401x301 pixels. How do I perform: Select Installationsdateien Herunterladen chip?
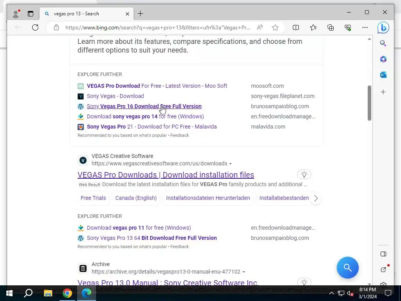pos(208,198)
